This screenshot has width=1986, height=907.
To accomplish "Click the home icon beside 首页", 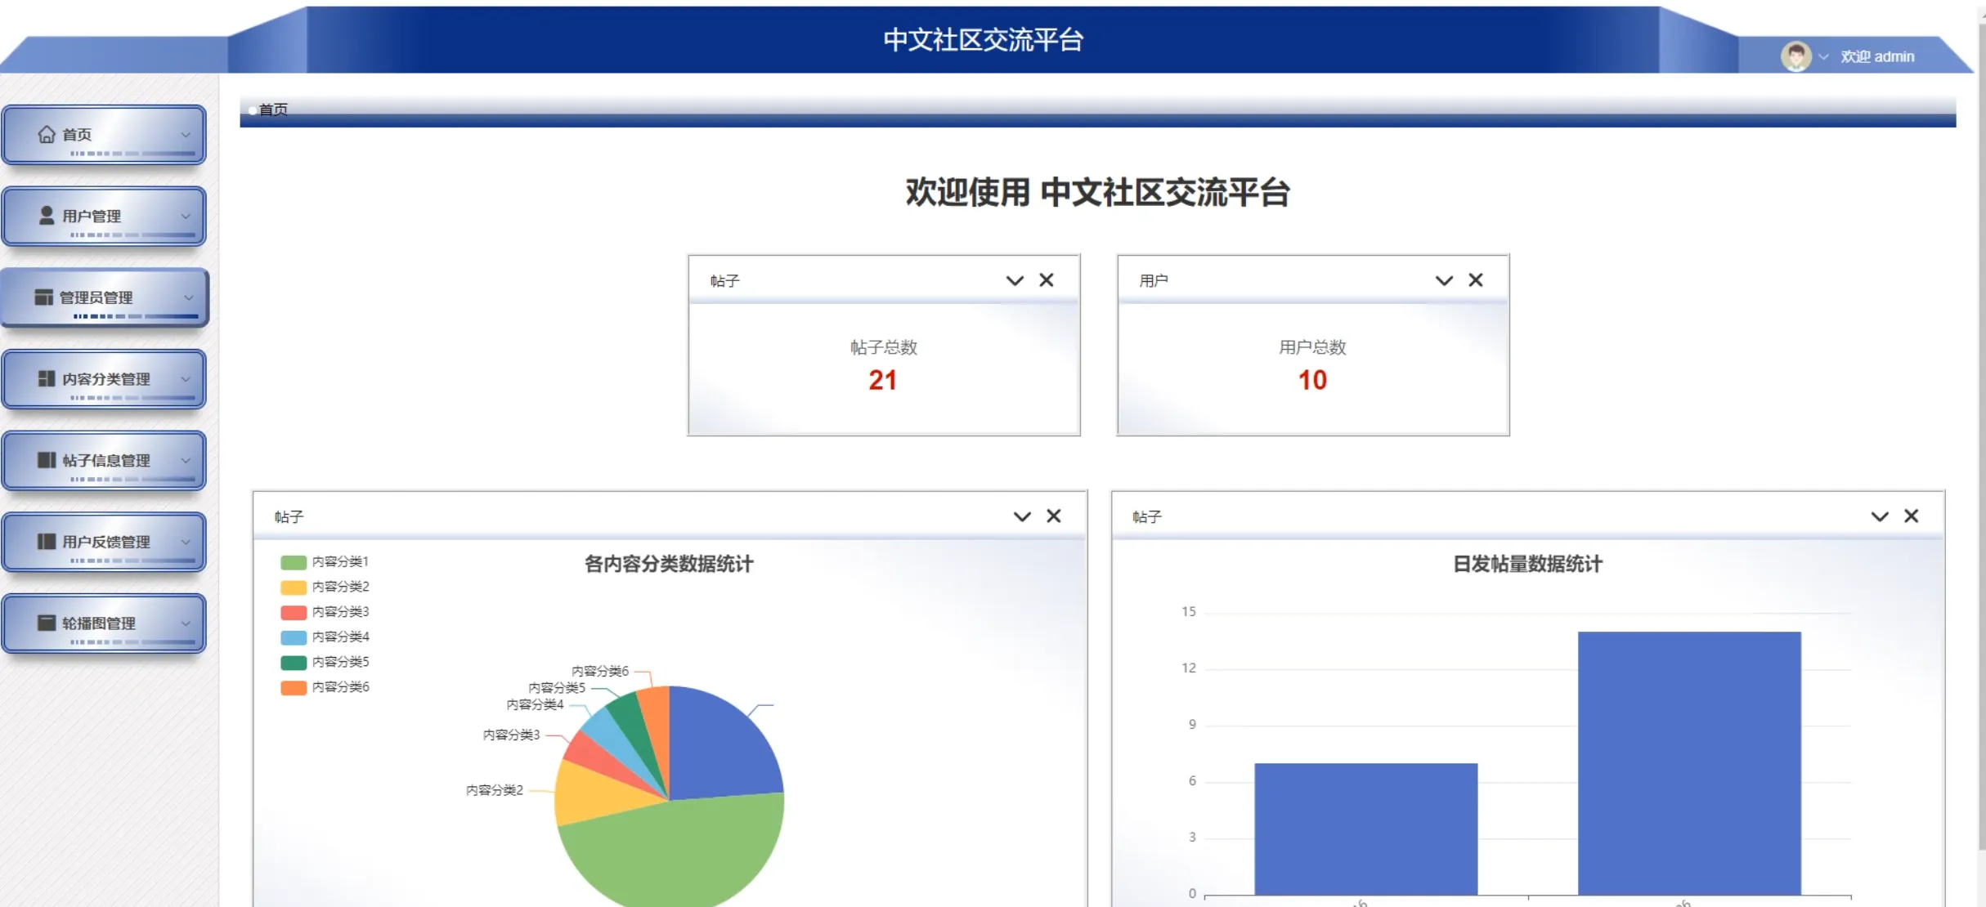I will pos(47,134).
